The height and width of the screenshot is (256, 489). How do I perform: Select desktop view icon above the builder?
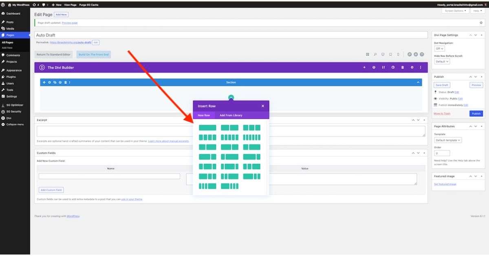383,54
